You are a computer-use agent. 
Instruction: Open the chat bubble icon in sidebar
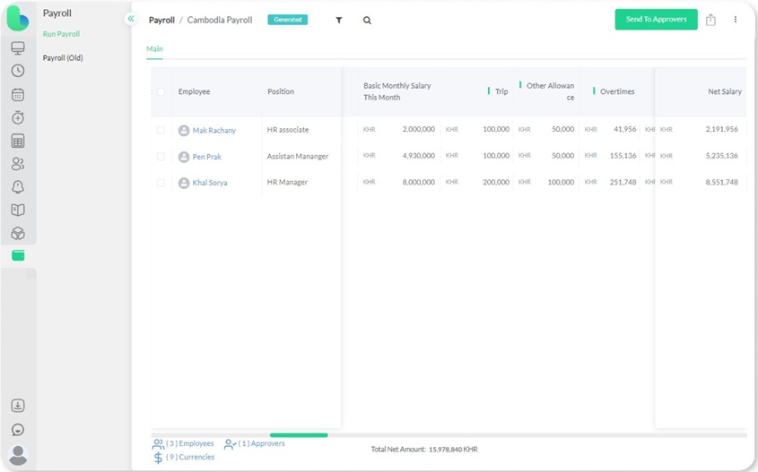[18, 430]
